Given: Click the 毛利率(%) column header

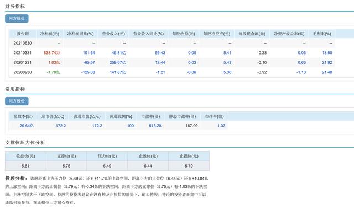Looking at the screenshot, I should point(322,34).
